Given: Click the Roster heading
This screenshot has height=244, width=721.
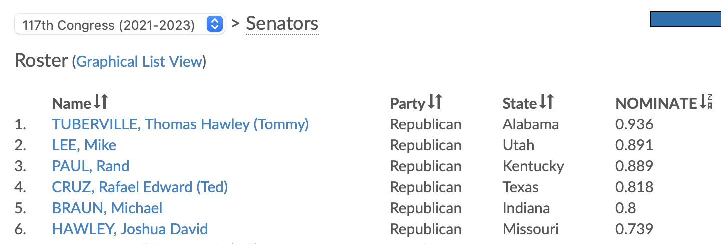Looking at the screenshot, I should tap(41, 60).
